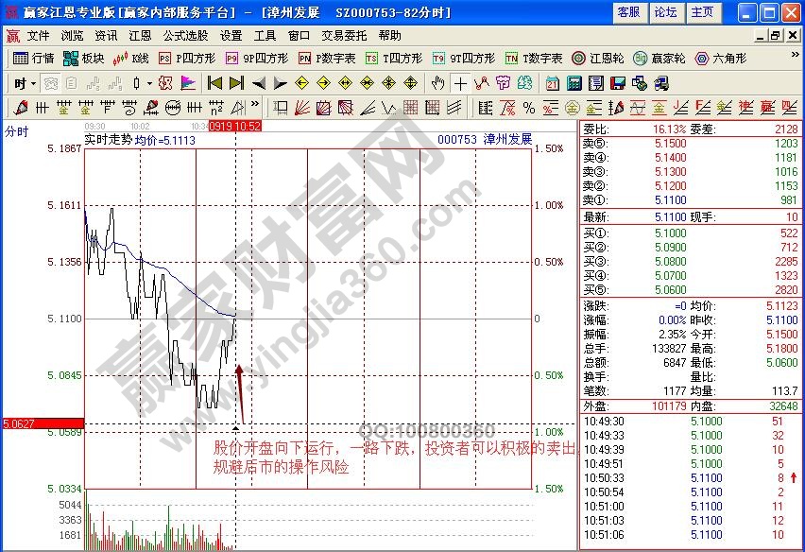Screen dimensions: 805x552
Task: Open the 六角形 hexagon tool
Action: 723,59
